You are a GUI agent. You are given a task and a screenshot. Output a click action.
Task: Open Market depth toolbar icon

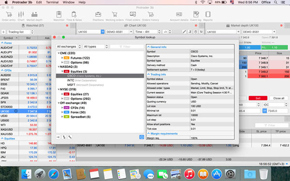coord(34,16)
